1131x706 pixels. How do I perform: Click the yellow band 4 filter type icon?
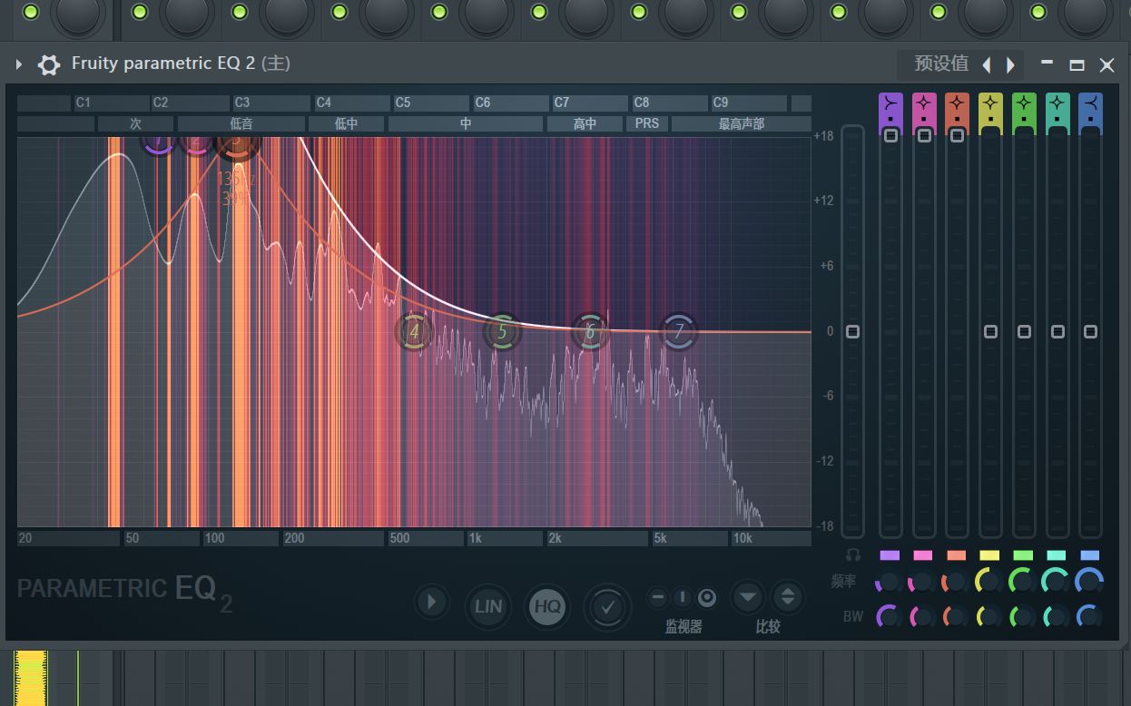(x=990, y=102)
